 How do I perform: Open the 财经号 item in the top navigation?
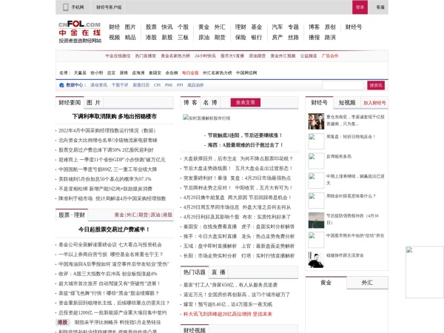(x=354, y=27)
